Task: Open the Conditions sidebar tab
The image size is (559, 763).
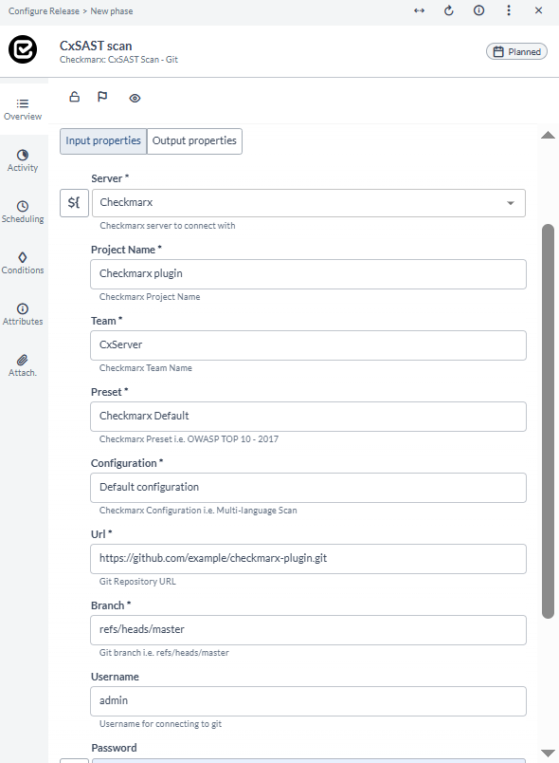Action: (x=23, y=263)
